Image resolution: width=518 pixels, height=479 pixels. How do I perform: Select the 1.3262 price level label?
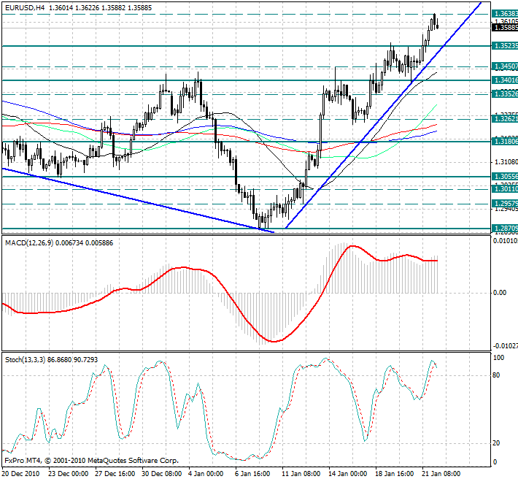click(505, 119)
